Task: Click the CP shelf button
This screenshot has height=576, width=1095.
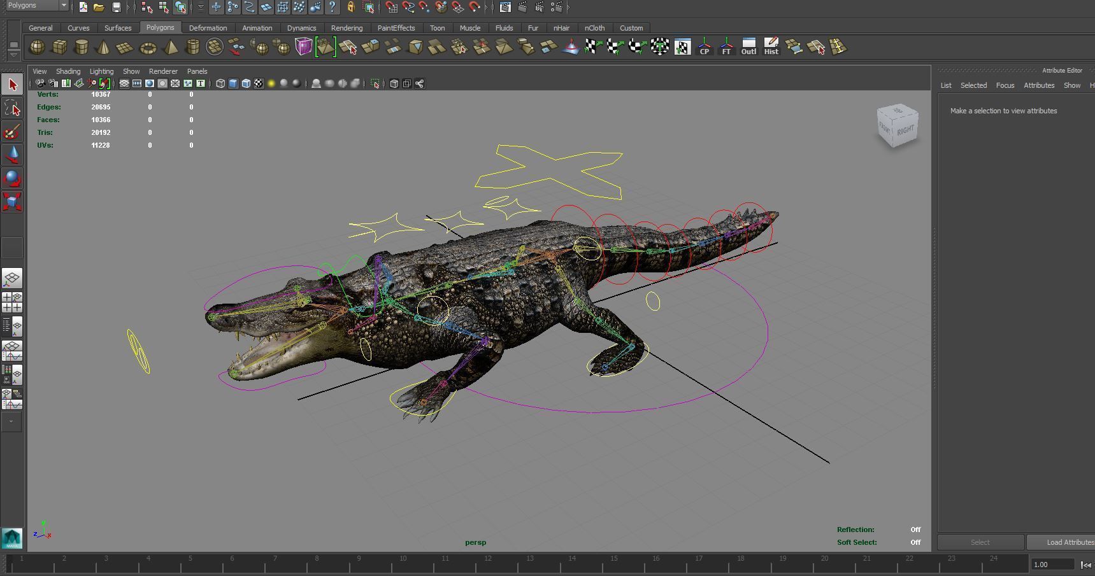Action: 705,48
